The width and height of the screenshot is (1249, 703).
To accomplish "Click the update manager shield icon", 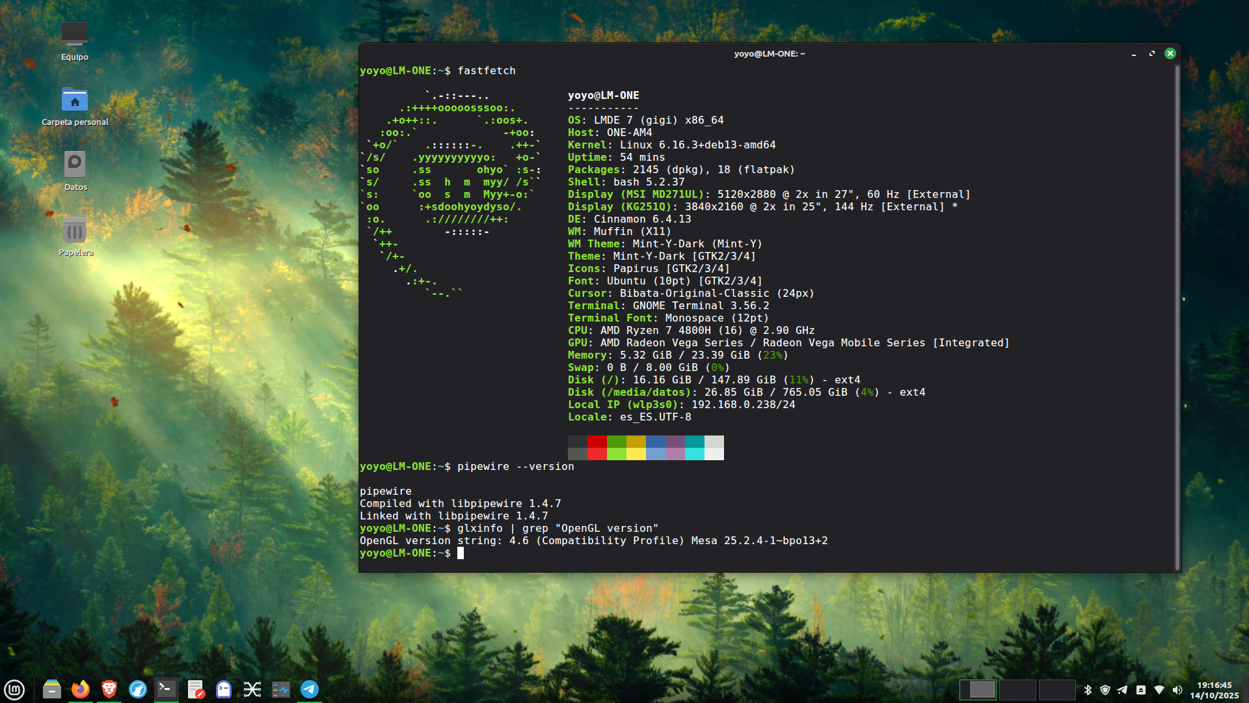I will tap(1105, 690).
